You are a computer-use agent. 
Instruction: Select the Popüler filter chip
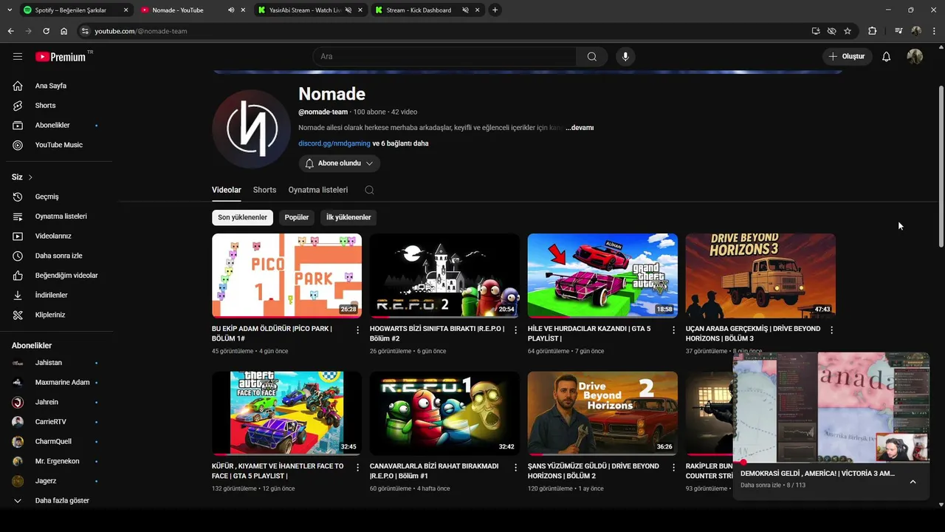pyautogui.click(x=297, y=217)
